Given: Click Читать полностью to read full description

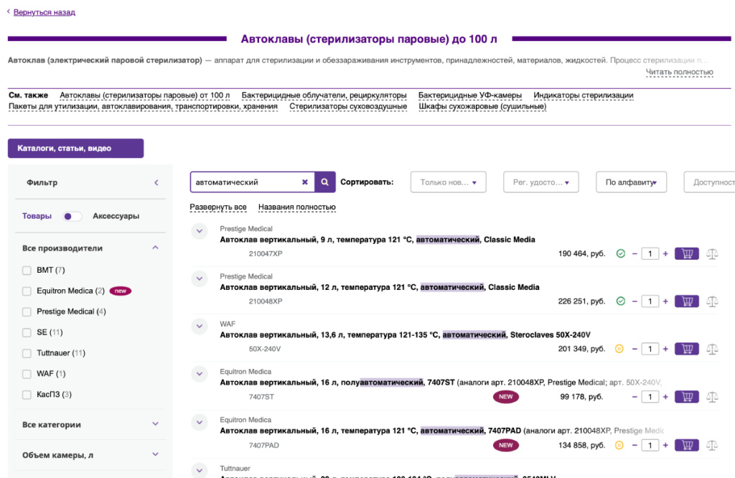Looking at the screenshot, I should click(x=679, y=72).
